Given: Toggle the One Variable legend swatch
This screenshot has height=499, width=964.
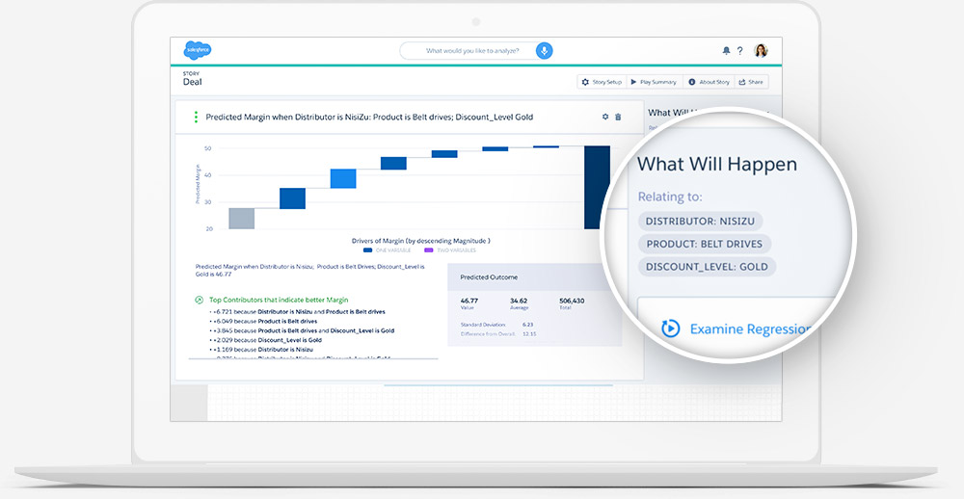Looking at the screenshot, I should pyautogui.click(x=368, y=249).
